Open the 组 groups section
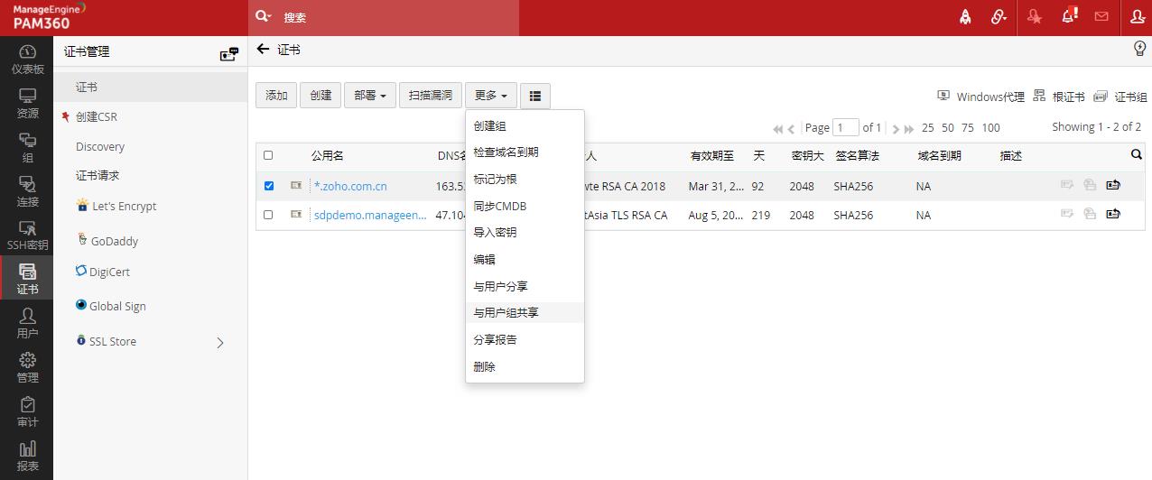 click(x=27, y=148)
